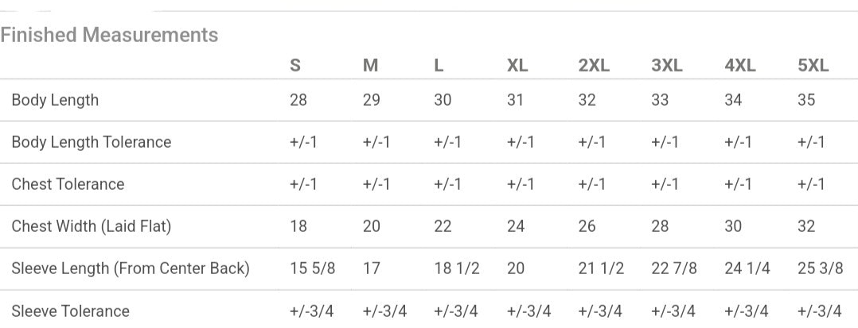Click the Chest Width (Laid Flat) label
The height and width of the screenshot is (328, 858).
pyautogui.click(x=91, y=226)
